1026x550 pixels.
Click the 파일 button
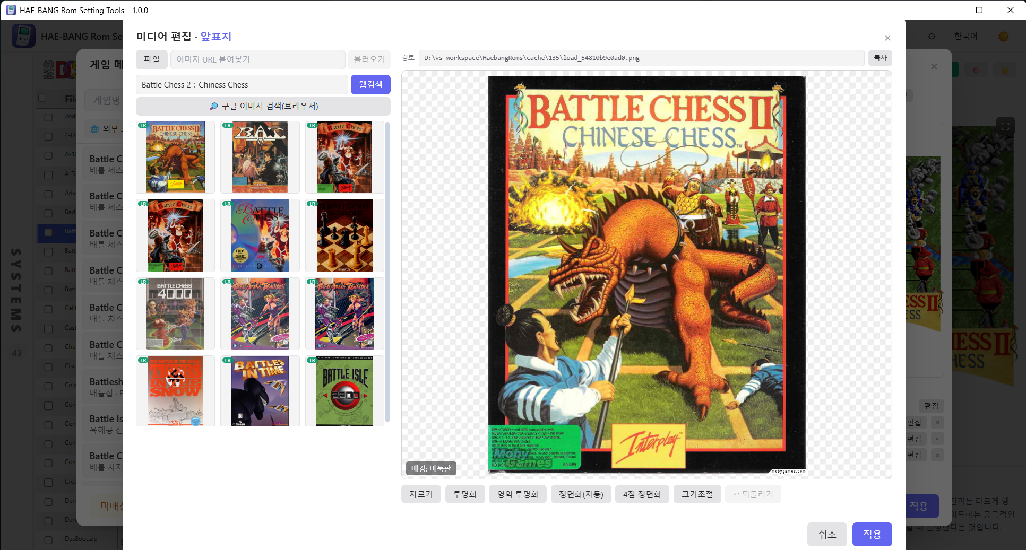[152, 59]
